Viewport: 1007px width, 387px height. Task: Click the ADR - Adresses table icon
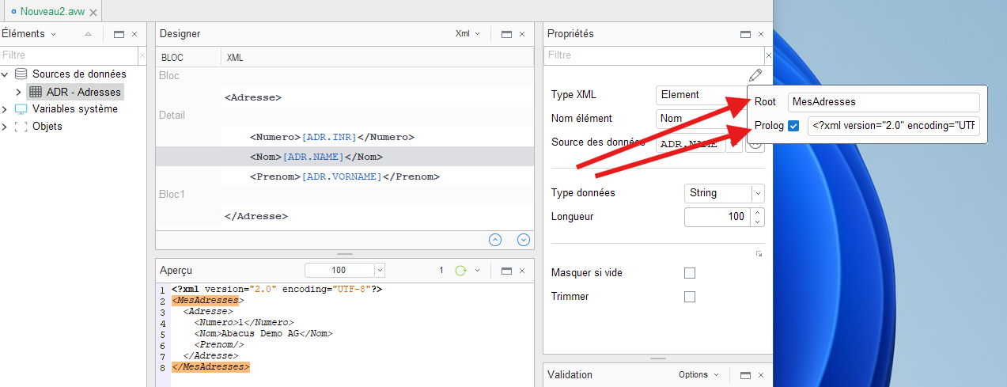pos(36,92)
